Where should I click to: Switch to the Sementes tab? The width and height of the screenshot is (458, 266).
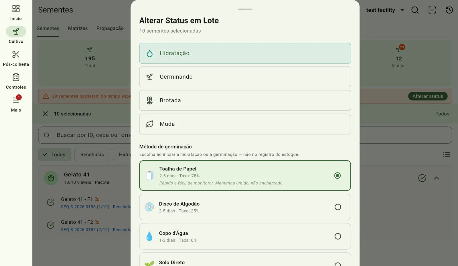click(48, 28)
